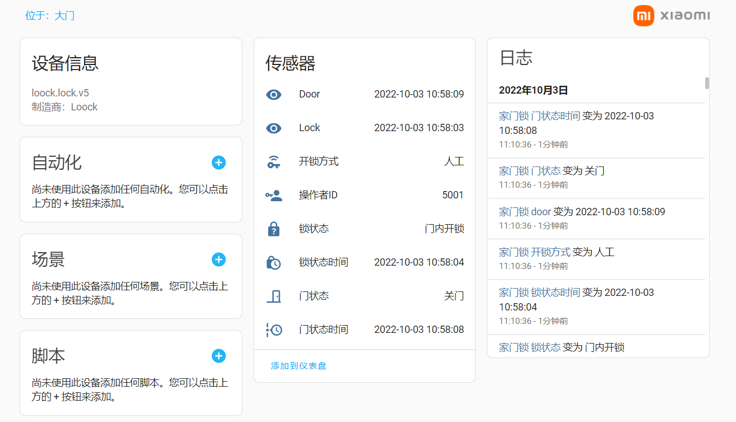Click the 关门 value in sensors list
The image size is (736, 422).
pos(454,296)
